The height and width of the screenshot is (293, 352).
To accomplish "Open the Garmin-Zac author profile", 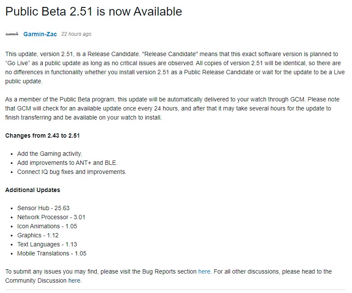I will [x=40, y=34].
